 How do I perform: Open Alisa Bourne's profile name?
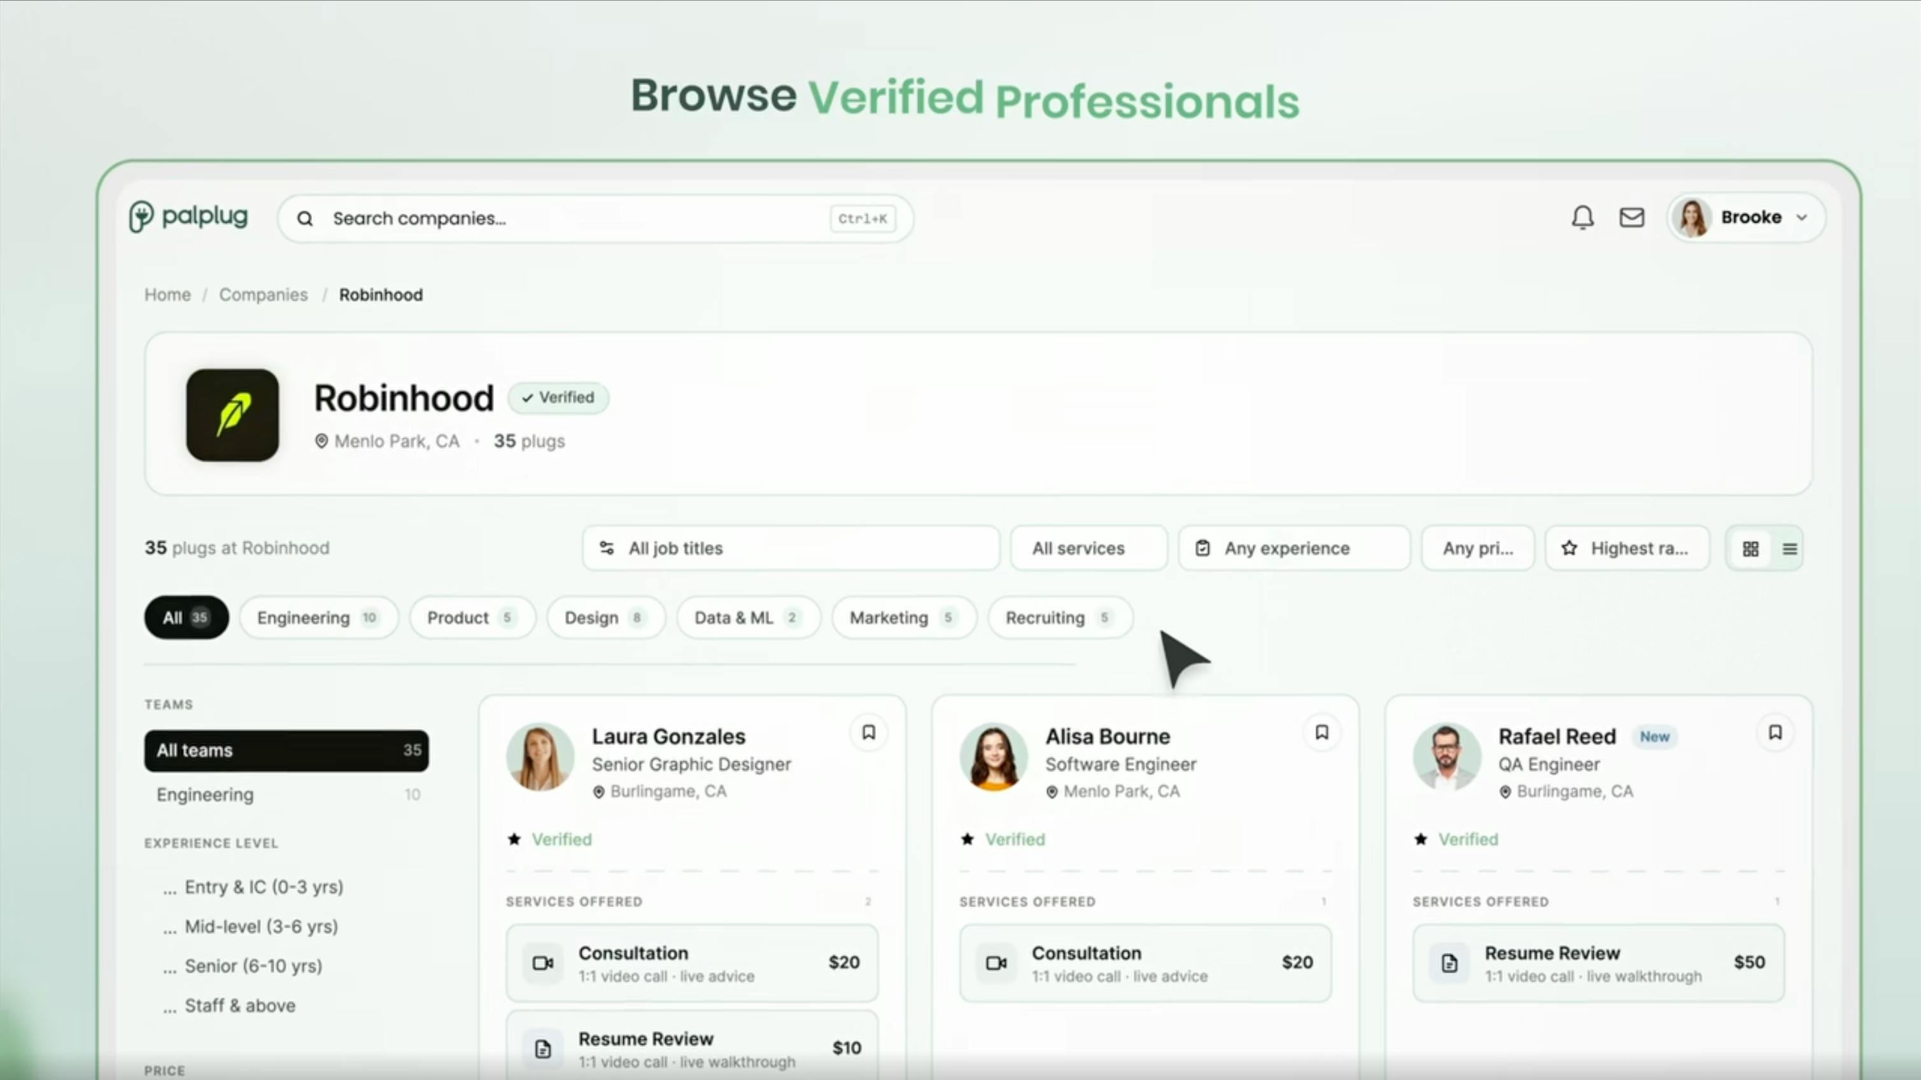click(x=1108, y=737)
